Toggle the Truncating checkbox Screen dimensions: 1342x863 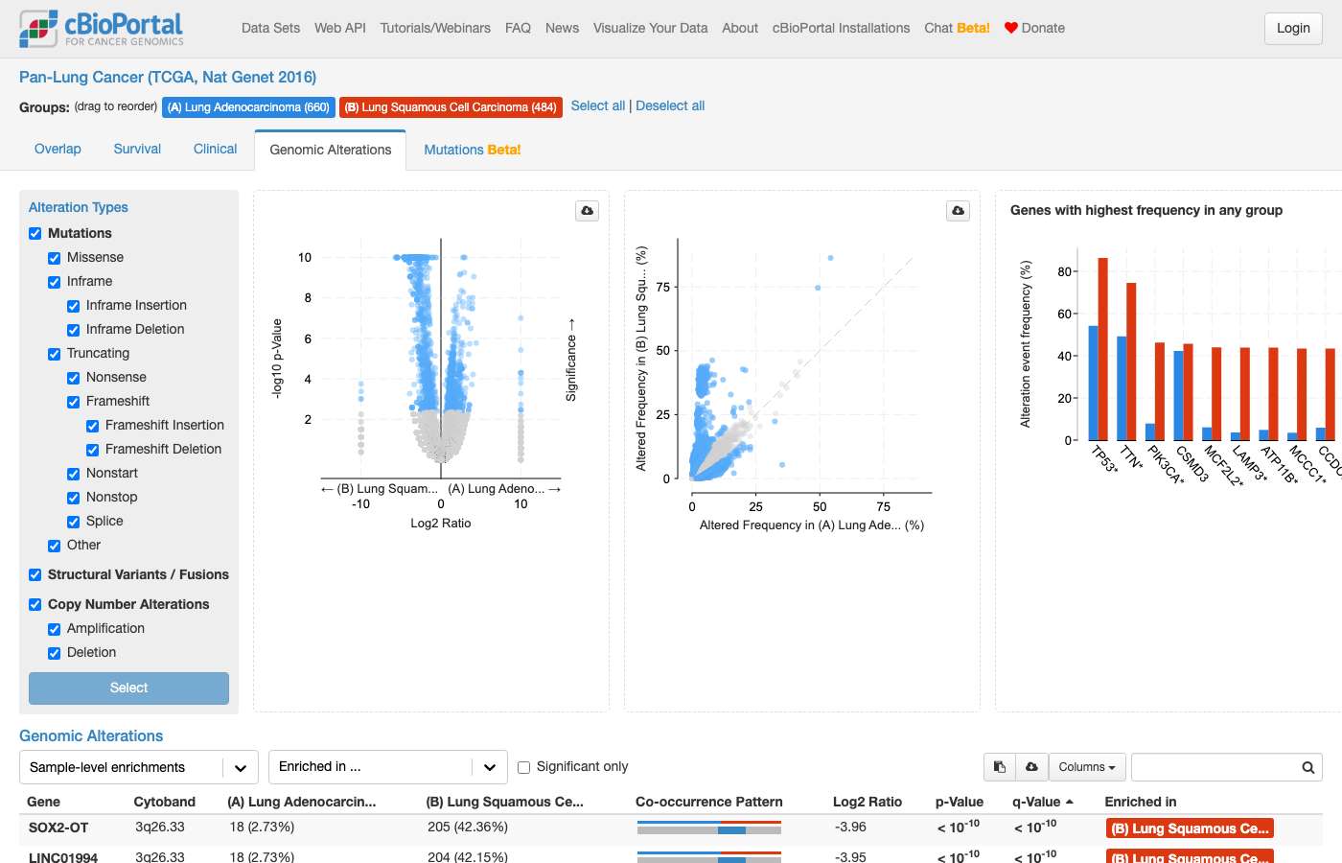(x=55, y=354)
